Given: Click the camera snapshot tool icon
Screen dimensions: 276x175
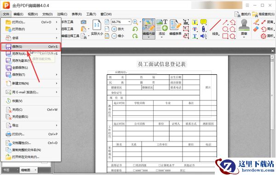Looking at the screenshot, I should pos(83,22).
